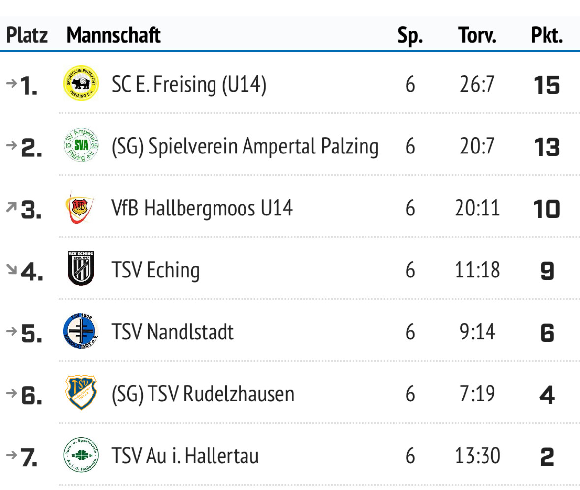Click the SV Ampertal Palzing club logo
The width and height of the screenshot is (580, 490).
81,145
